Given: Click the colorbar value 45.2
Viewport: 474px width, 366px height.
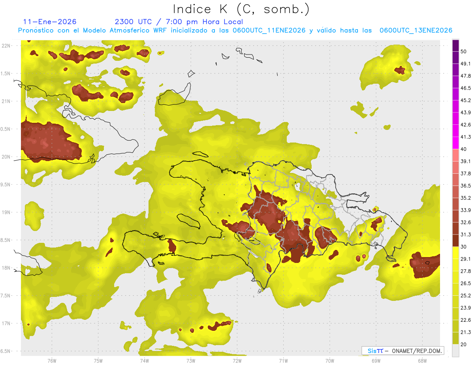Looking at the screenshot, I should tap(466, 101).
